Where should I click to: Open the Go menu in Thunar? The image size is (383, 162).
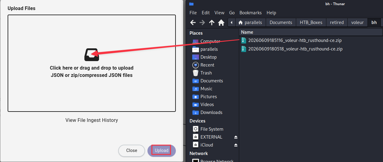click(232, 13)
